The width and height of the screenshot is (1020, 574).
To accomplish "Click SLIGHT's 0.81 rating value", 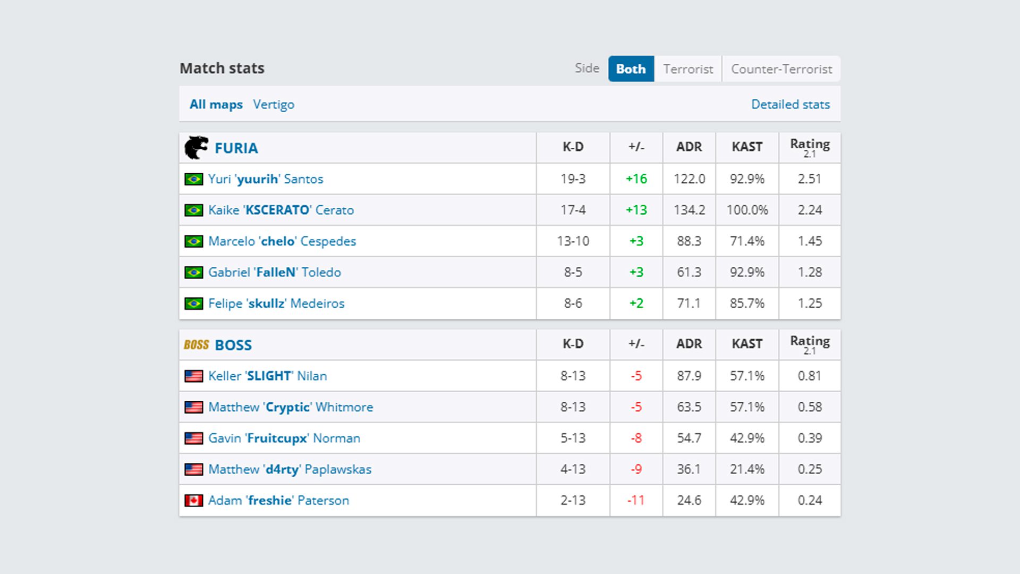I will coord(810,376).
